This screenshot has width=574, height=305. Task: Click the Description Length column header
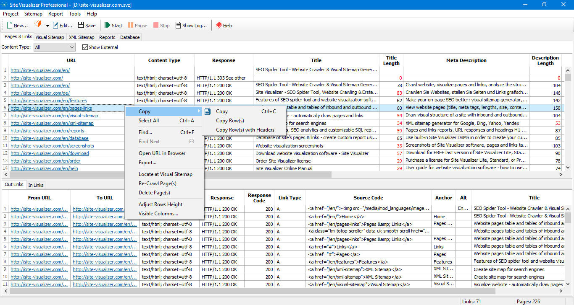545,60
